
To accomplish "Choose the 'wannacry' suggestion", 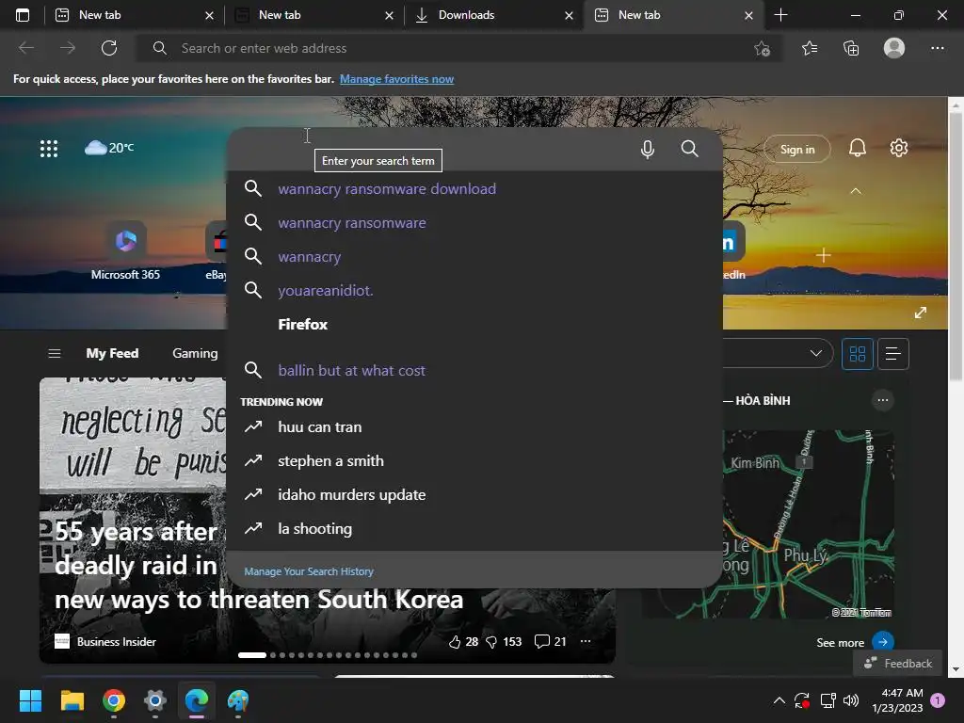I will (474, 256).
